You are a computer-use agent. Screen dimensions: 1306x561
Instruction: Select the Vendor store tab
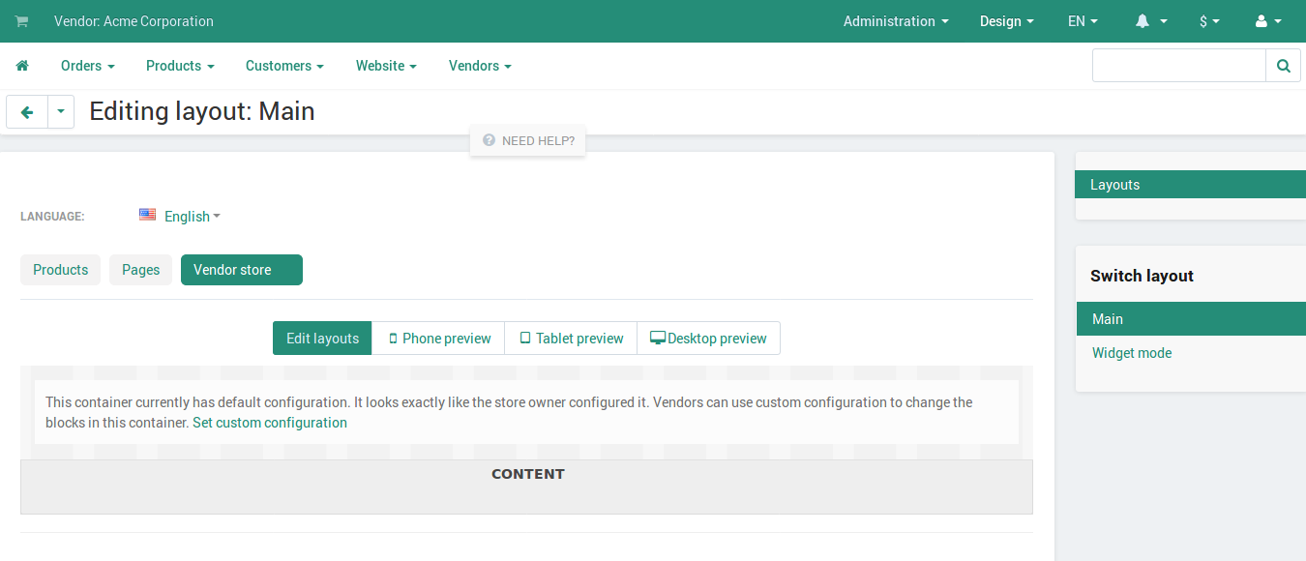(242, 270)
